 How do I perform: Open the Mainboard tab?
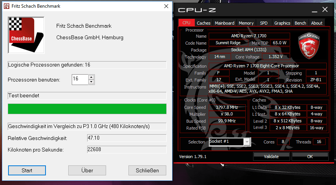pyautogui.click(x=225, y=23)
